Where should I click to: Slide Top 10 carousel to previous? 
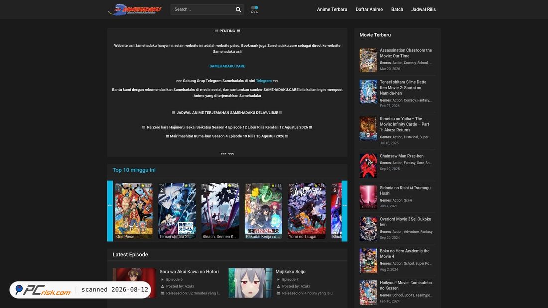pyautogui.click(x=110, y=211)
